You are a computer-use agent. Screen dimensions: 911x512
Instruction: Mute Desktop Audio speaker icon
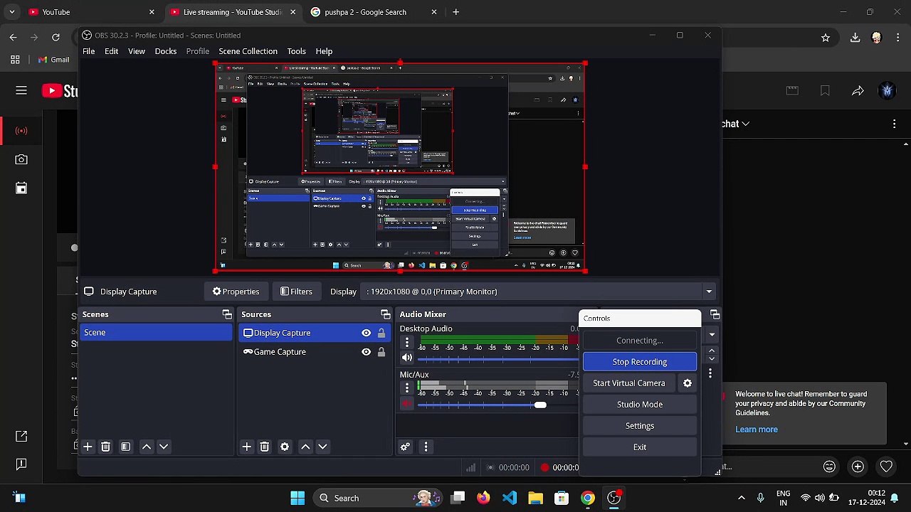point(407,358)
